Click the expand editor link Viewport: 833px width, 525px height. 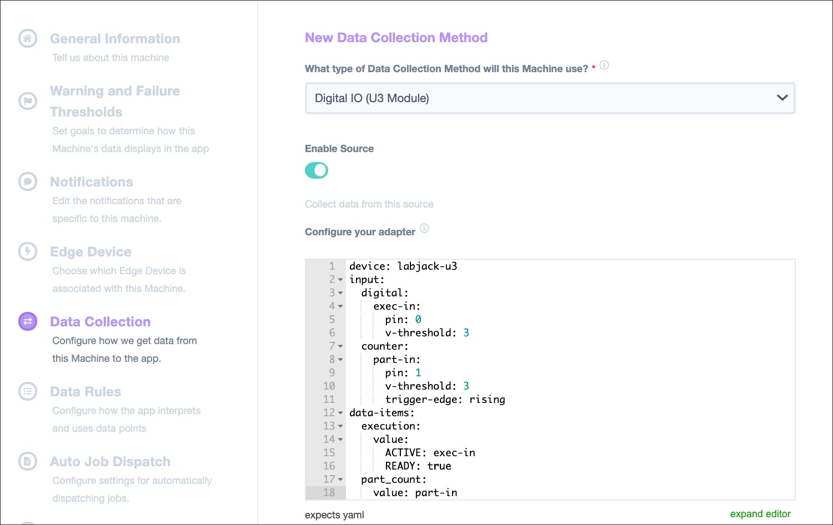760,514
